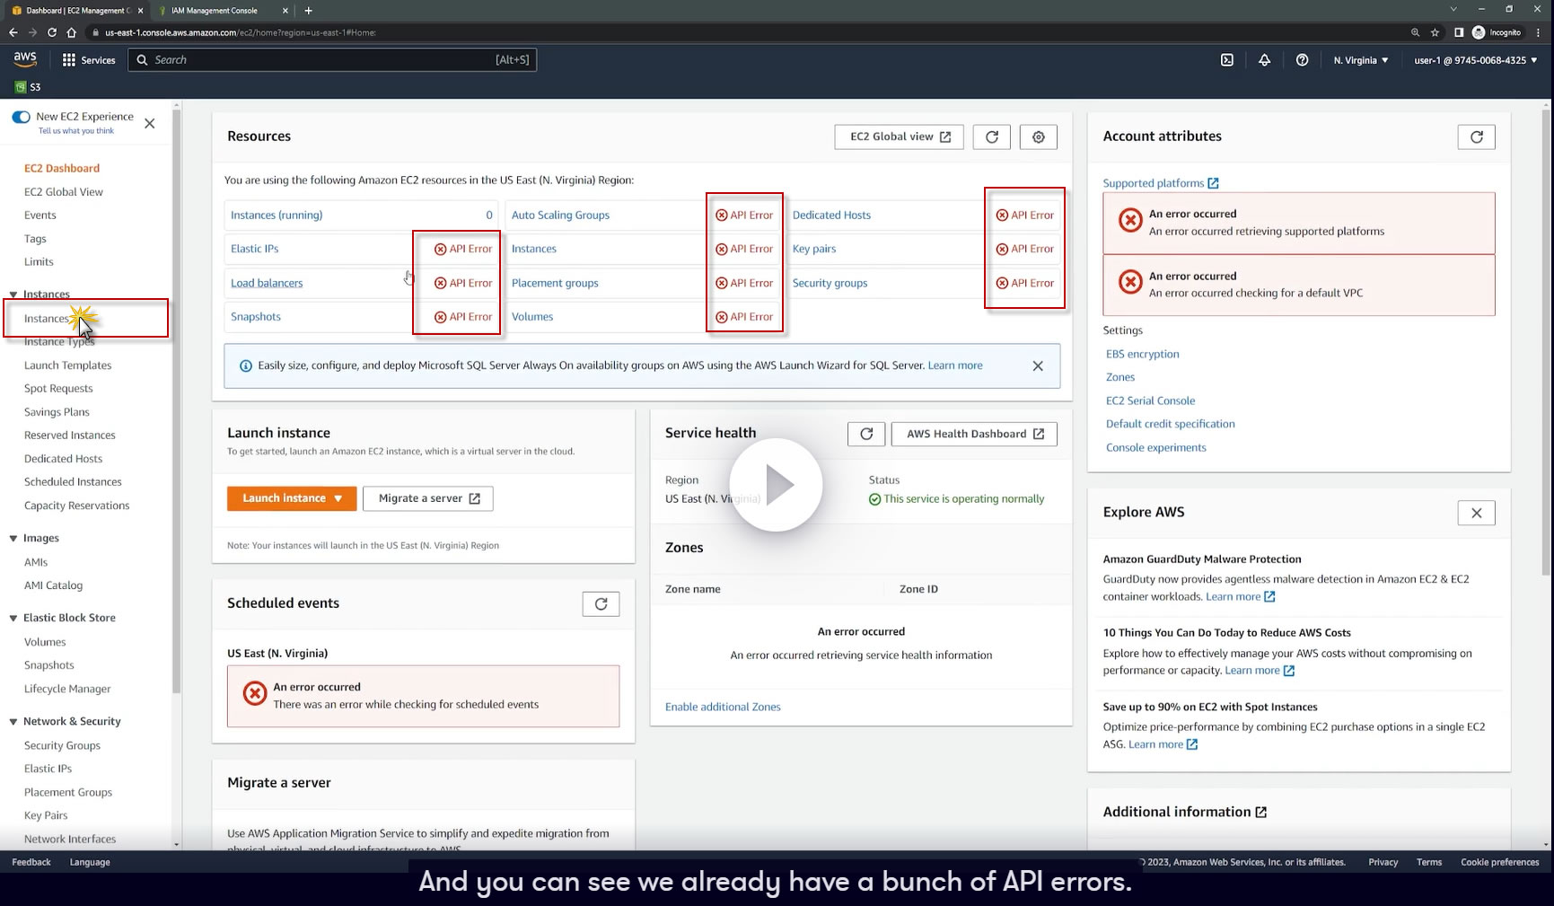Toggle the New EC2 Experience switch
Viewport: 1554px width, 906px height.
(21, 117)
